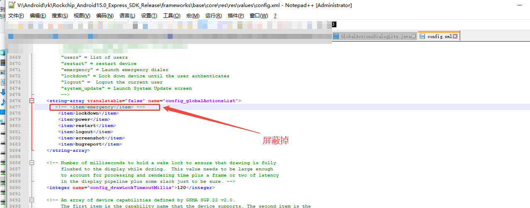Open the 插件(P) menu

236,16
